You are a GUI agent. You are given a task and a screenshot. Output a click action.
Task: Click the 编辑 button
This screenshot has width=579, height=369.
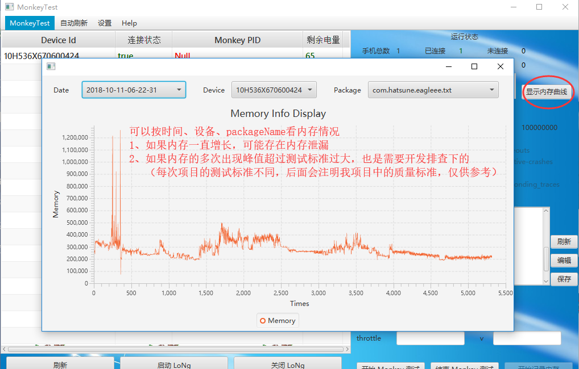564,261
